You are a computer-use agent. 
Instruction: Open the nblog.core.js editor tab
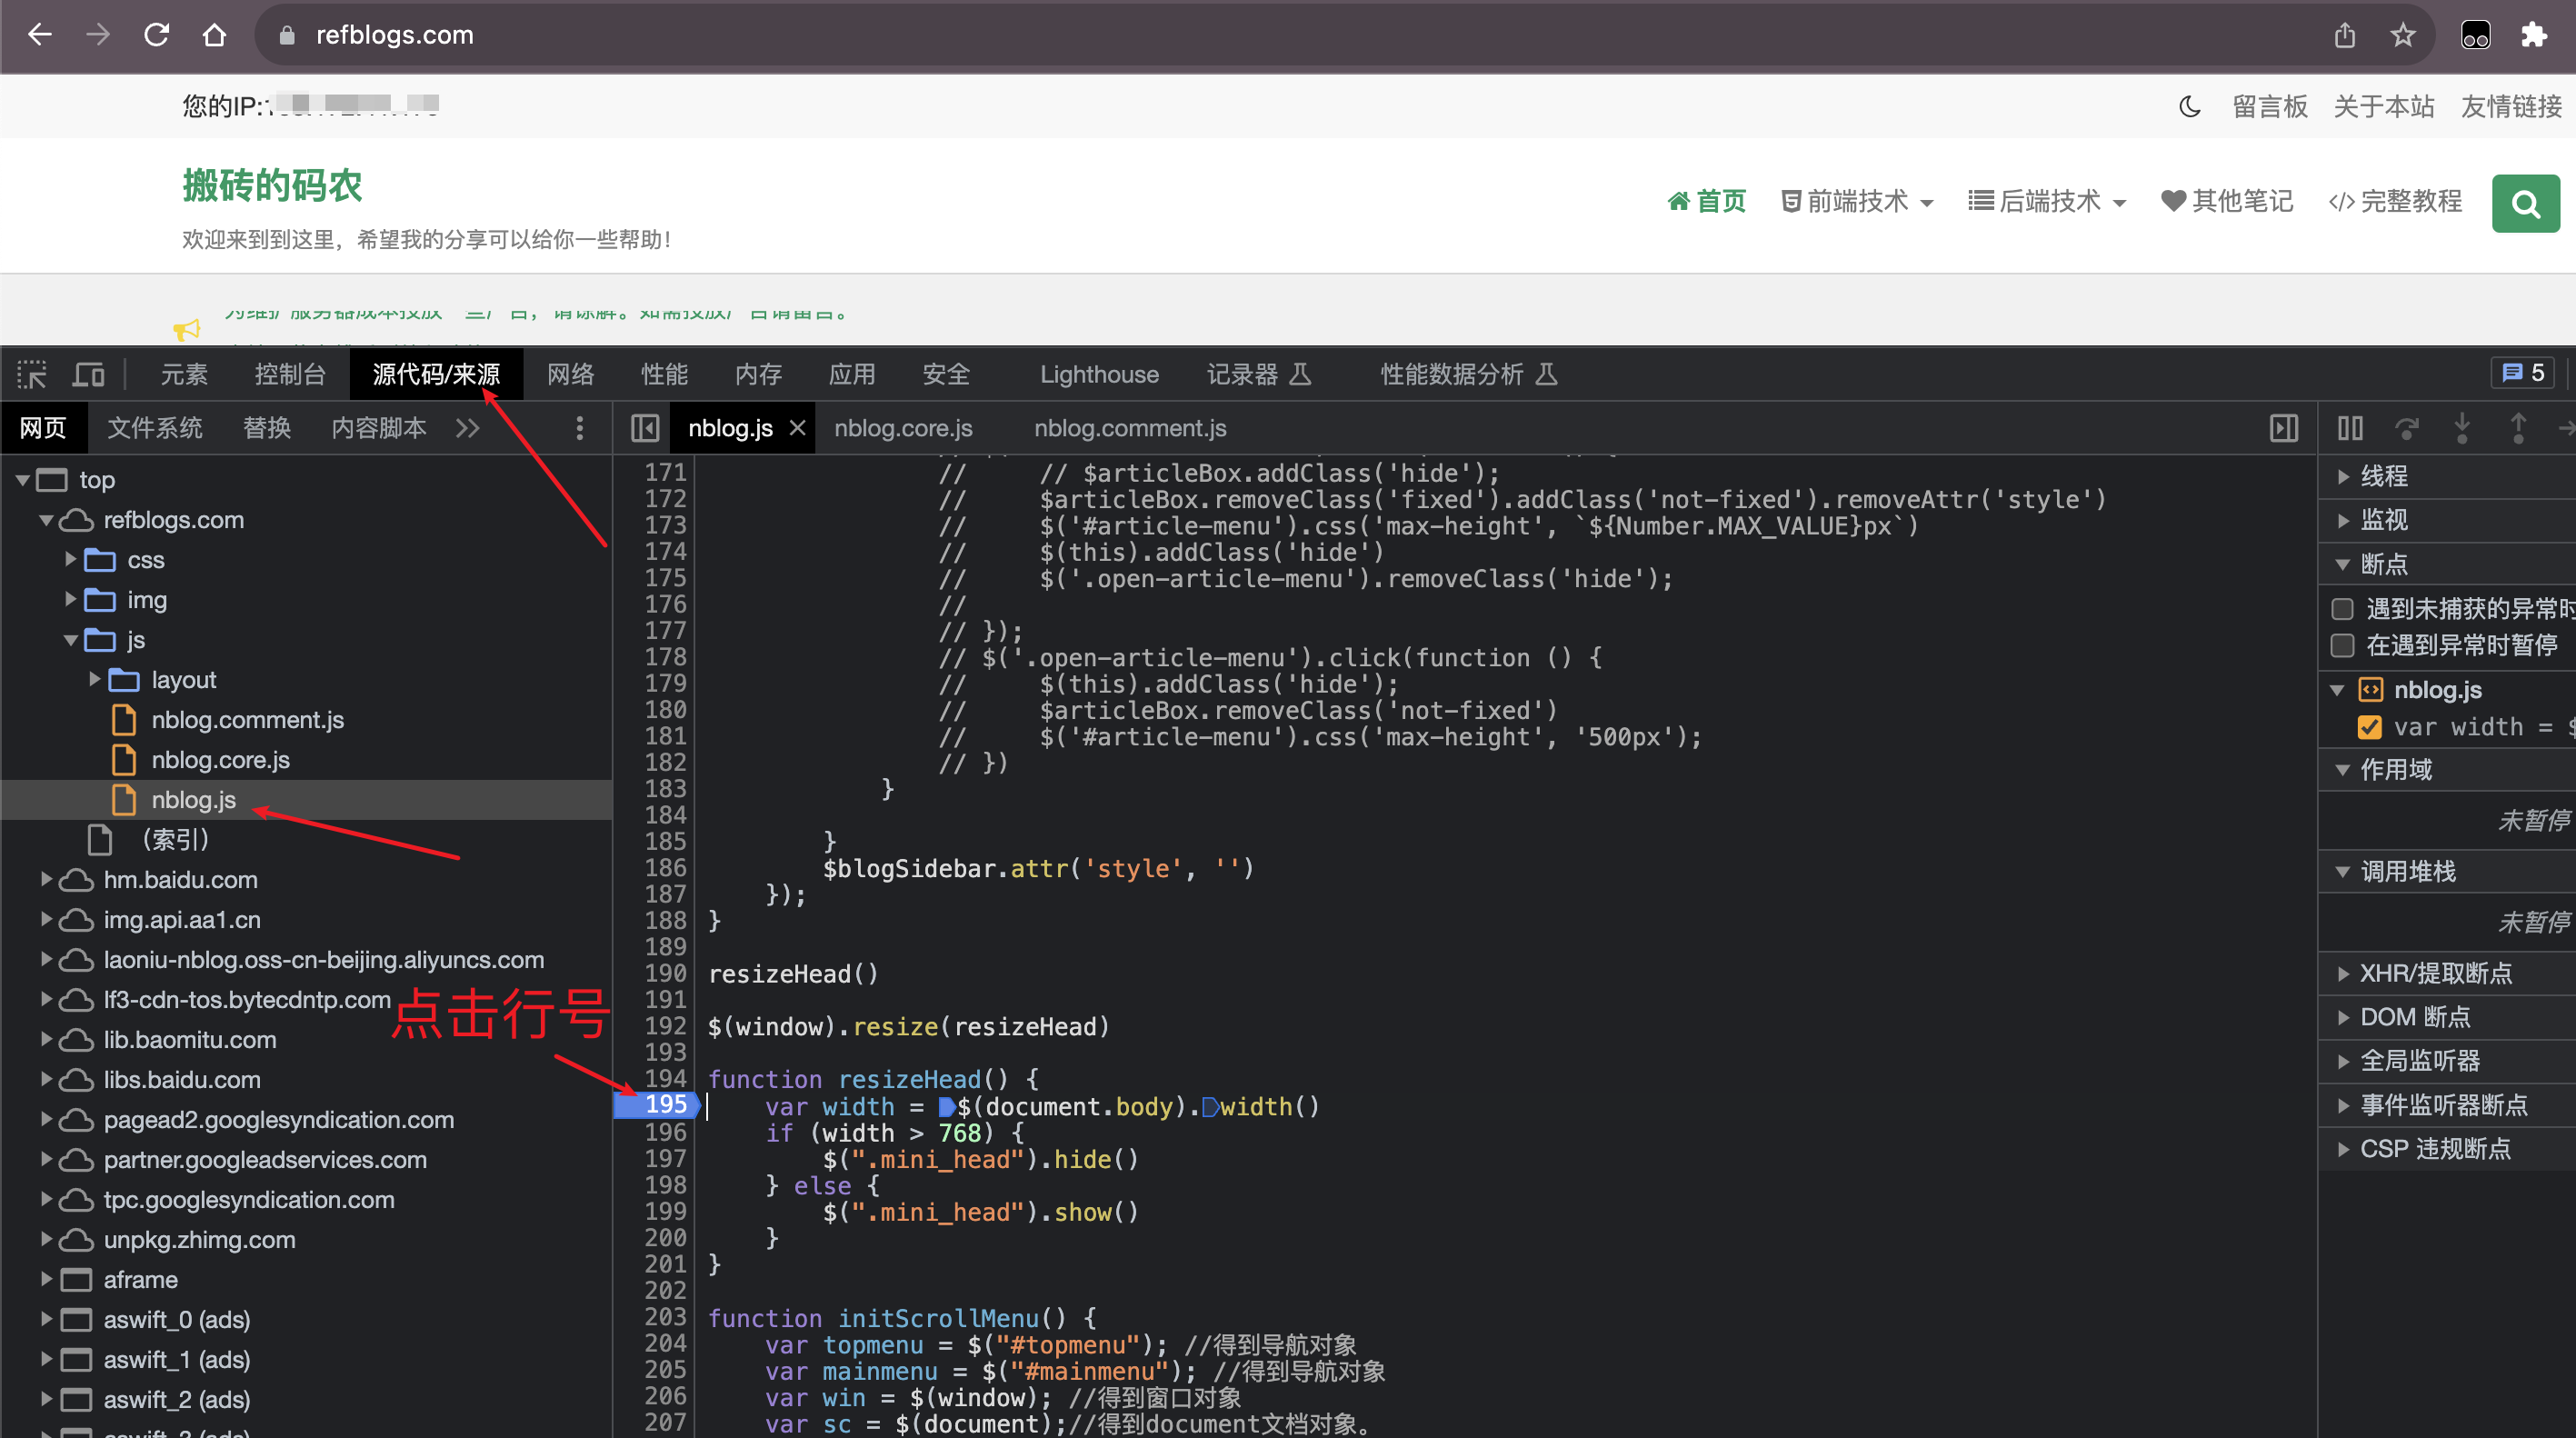click(x=903, y=429)
